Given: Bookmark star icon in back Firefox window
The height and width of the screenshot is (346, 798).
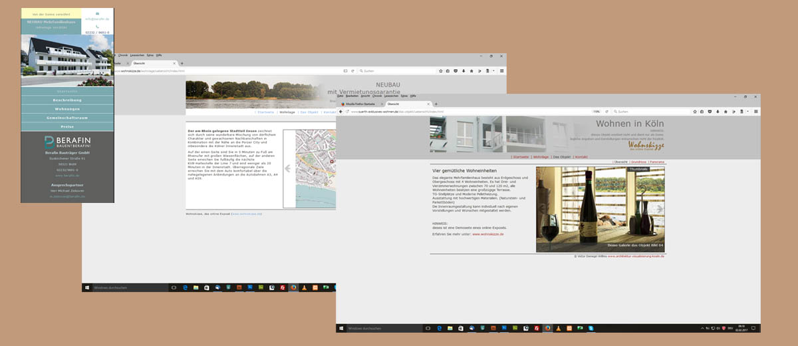Looking at the screenshot, I should [x=441, y=71].
